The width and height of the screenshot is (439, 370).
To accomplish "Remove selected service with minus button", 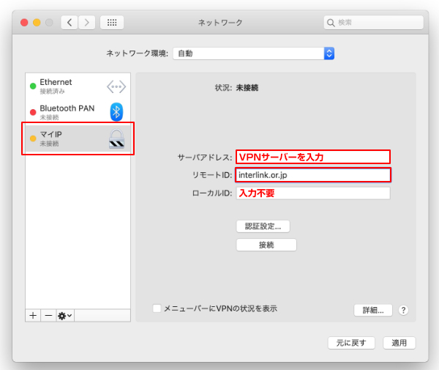I will (x=48, y=315).
